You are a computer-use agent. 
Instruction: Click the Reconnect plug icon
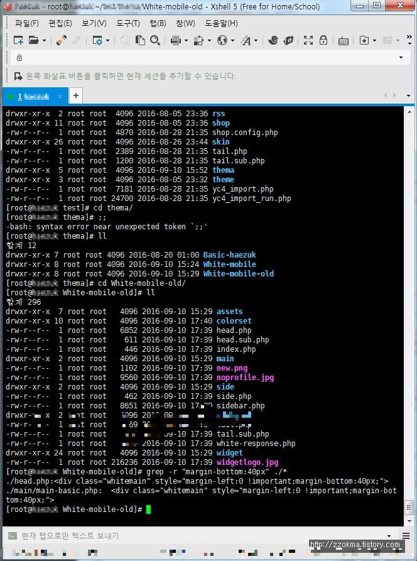[61, 40]
